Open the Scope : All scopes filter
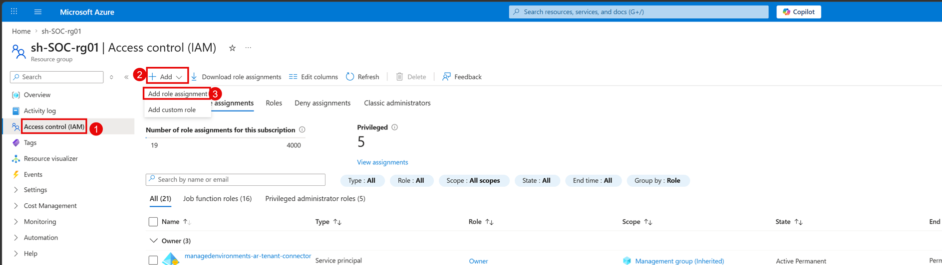 point(473,180)
